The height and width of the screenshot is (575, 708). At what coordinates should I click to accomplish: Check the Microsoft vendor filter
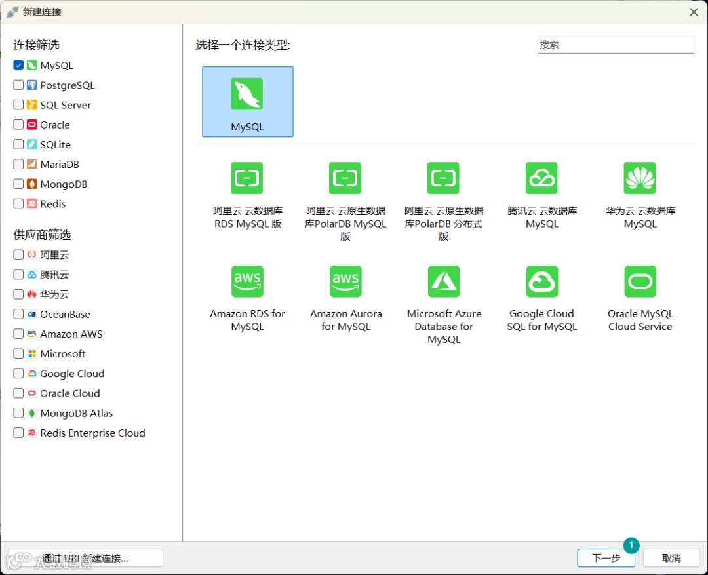18,353
